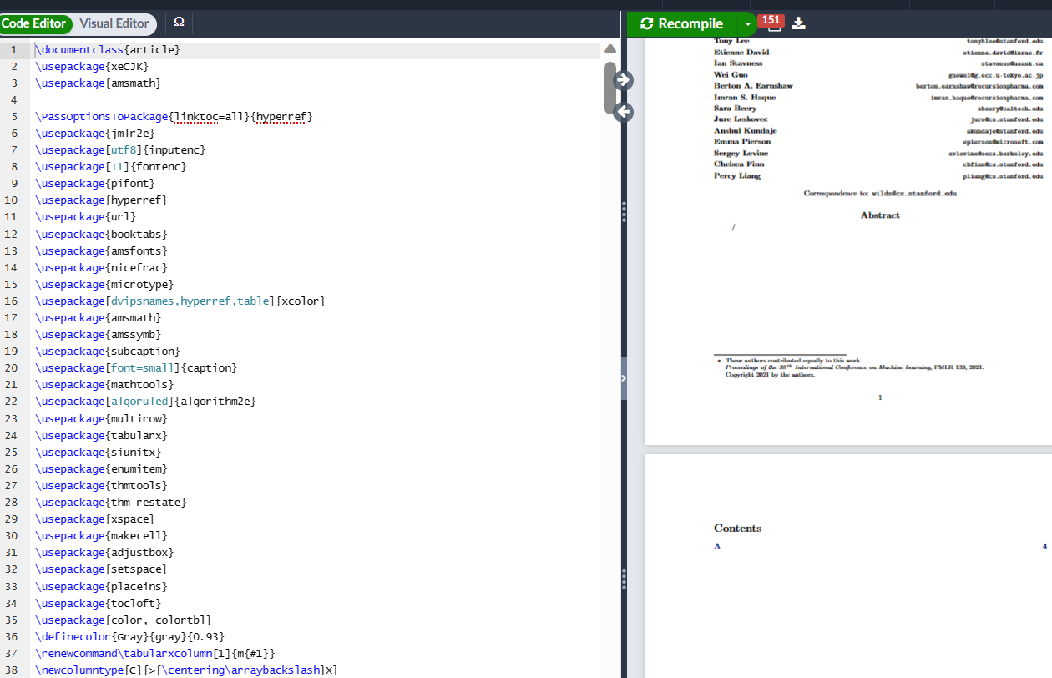Screen dimensions: 1052x678
Task: Toggle editor mode to Visual Editor view
Action: click(x=114, y=23)
